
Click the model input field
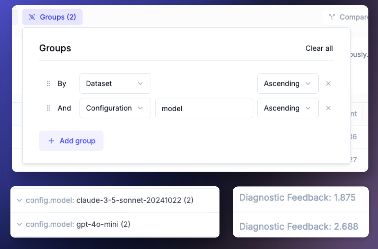204,108
